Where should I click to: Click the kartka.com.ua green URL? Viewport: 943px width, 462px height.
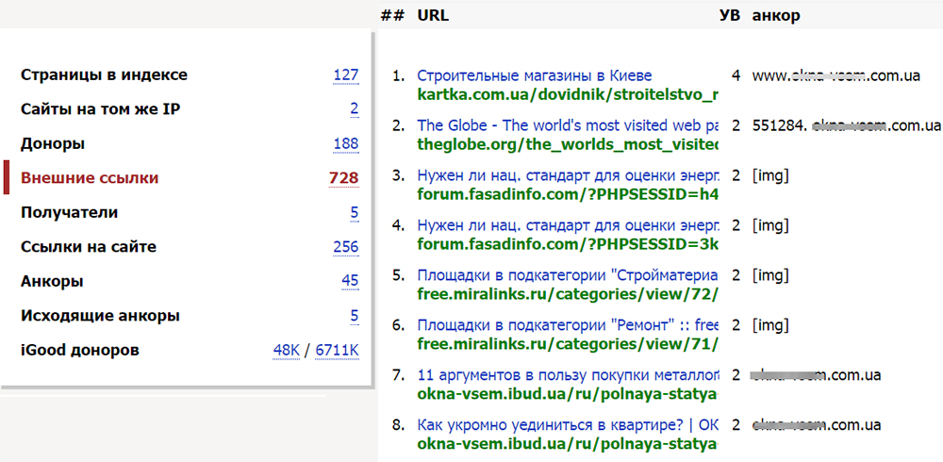pyautogui.click(x=568, y=94)
